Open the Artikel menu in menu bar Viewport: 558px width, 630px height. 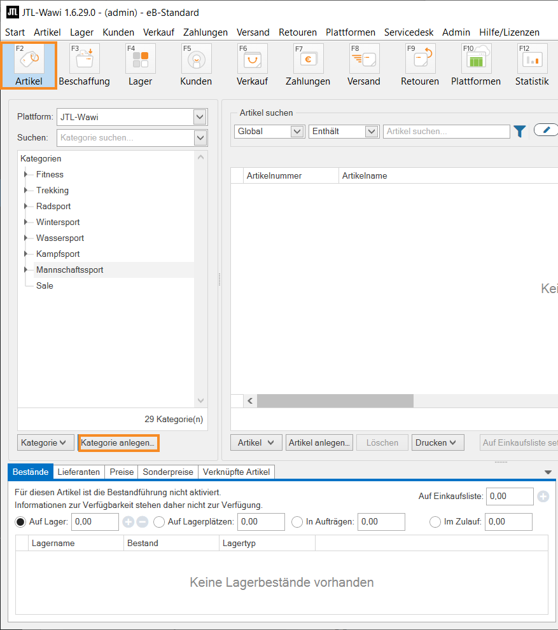pos(47,32)
